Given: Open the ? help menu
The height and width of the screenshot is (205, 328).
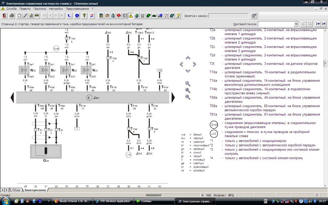Looking at the screenshot, I should 93,9.
